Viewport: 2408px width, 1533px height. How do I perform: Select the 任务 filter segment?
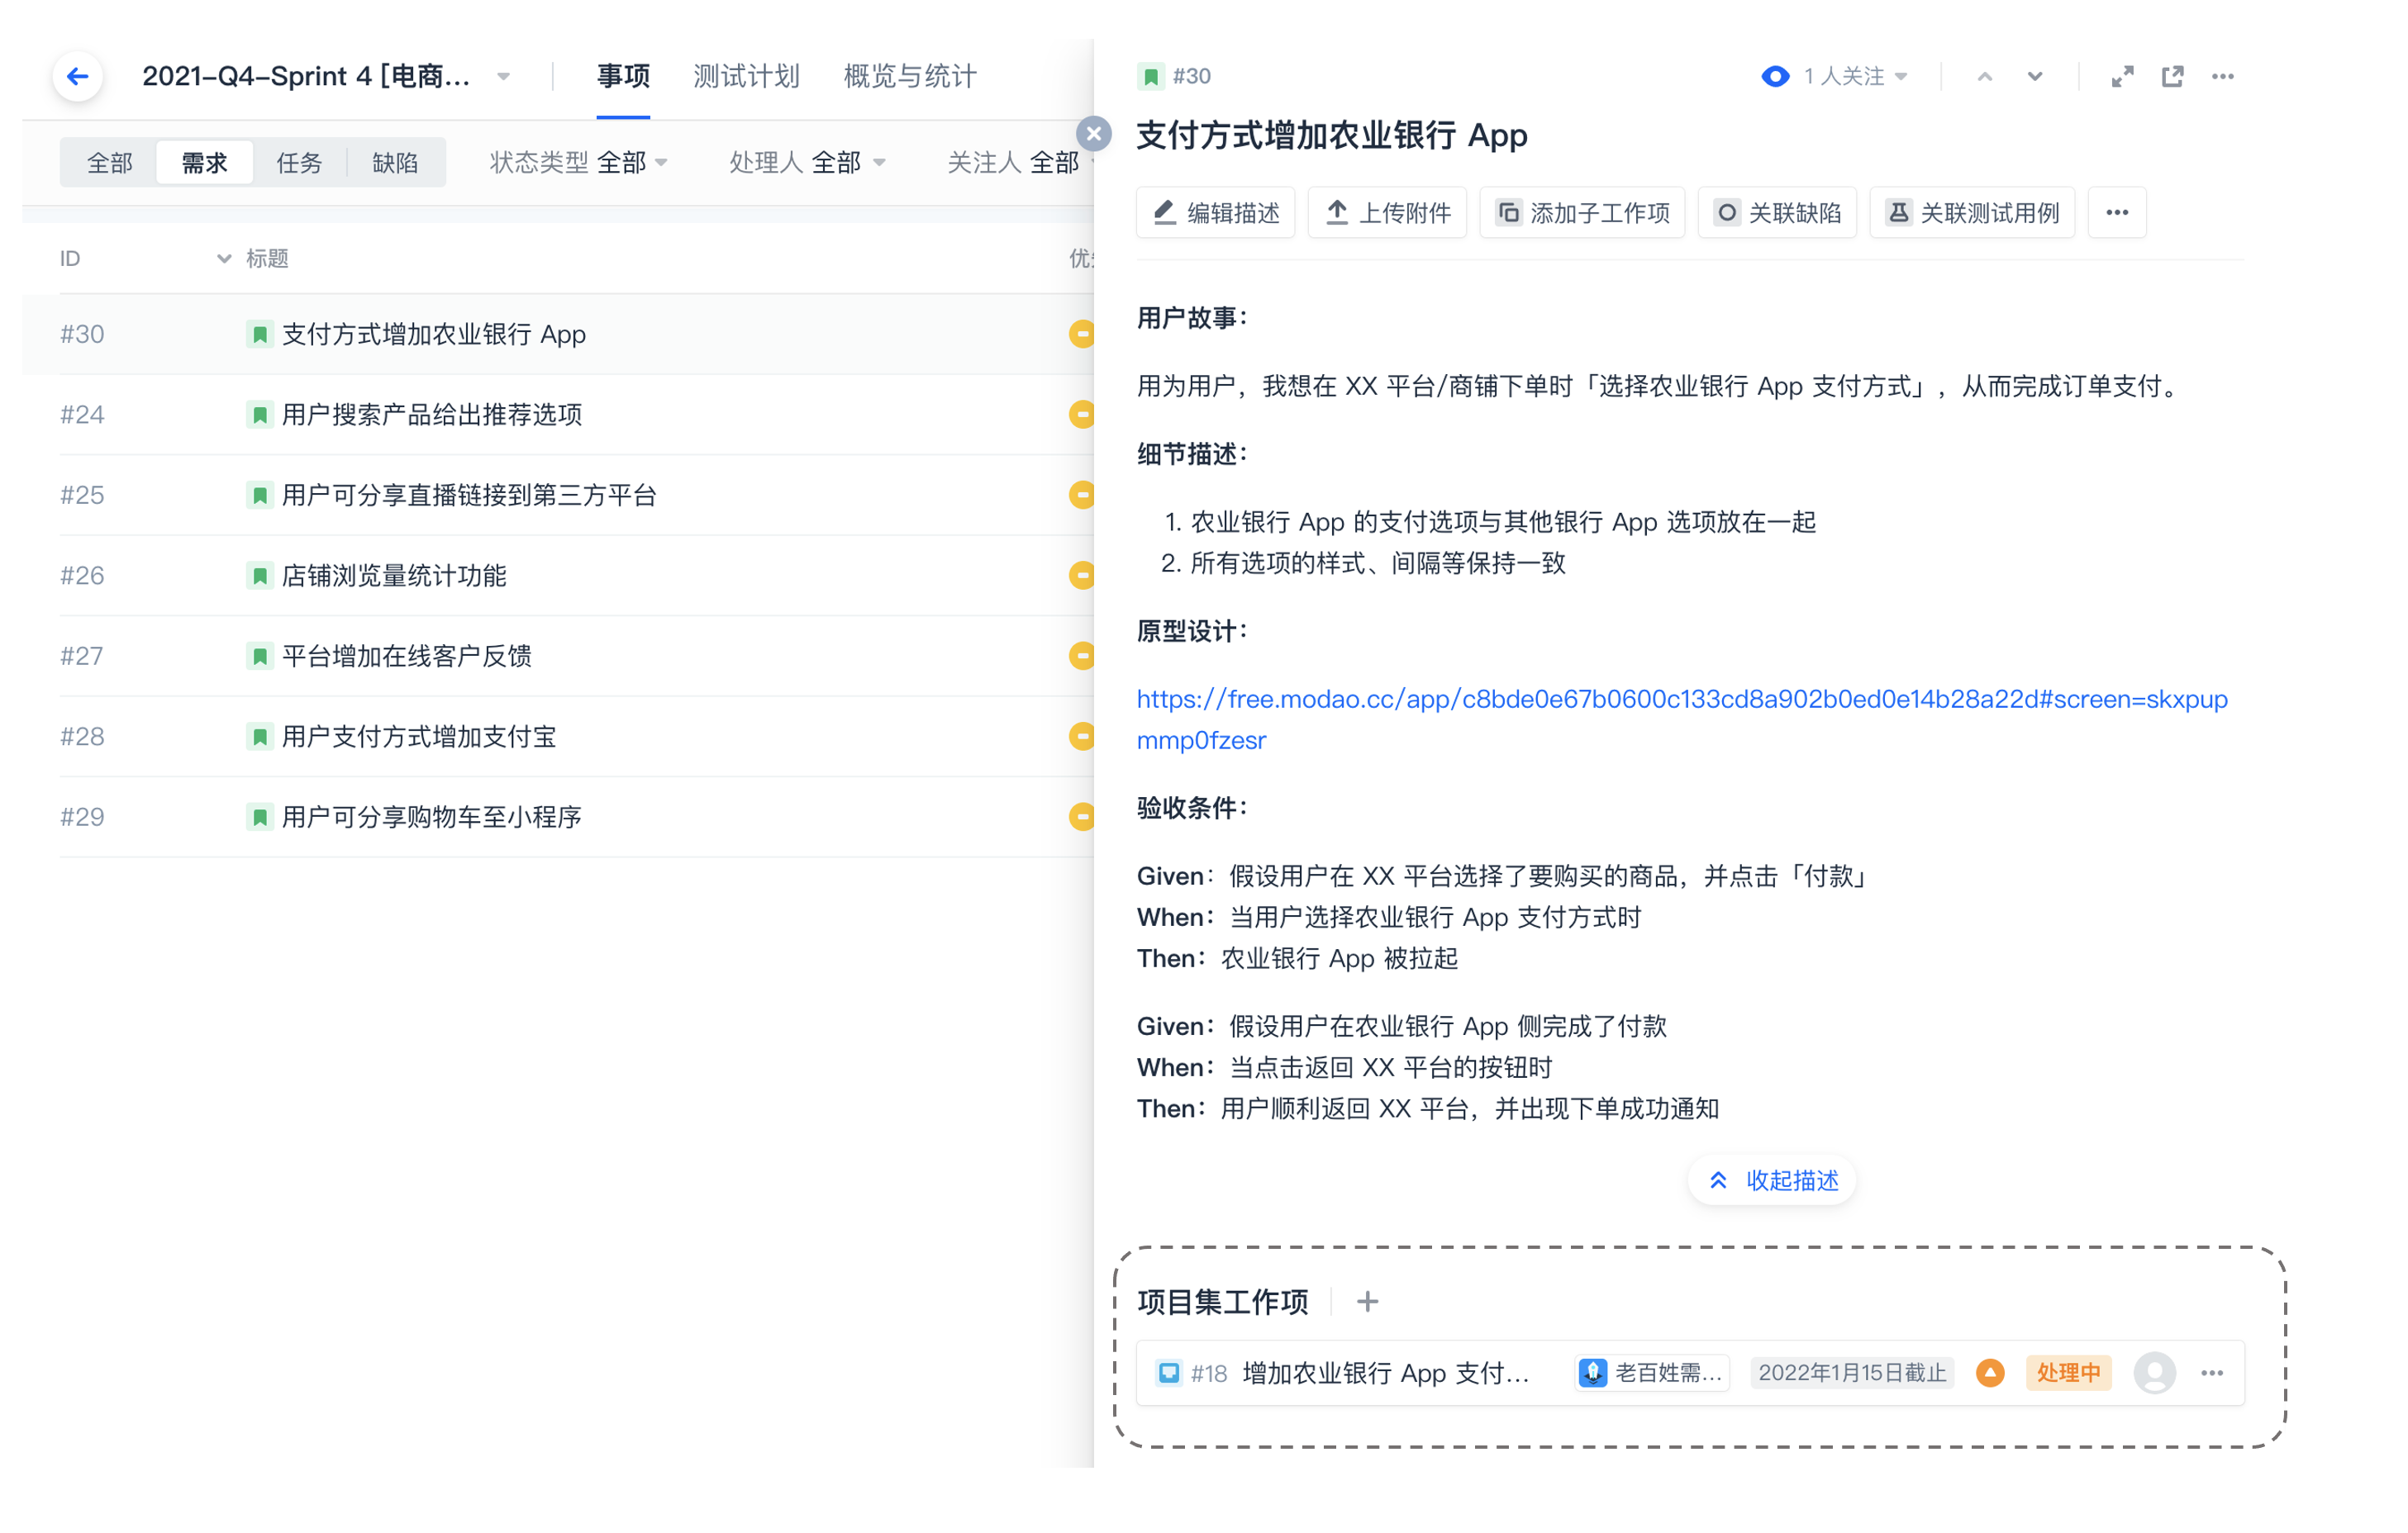point(299,162)
